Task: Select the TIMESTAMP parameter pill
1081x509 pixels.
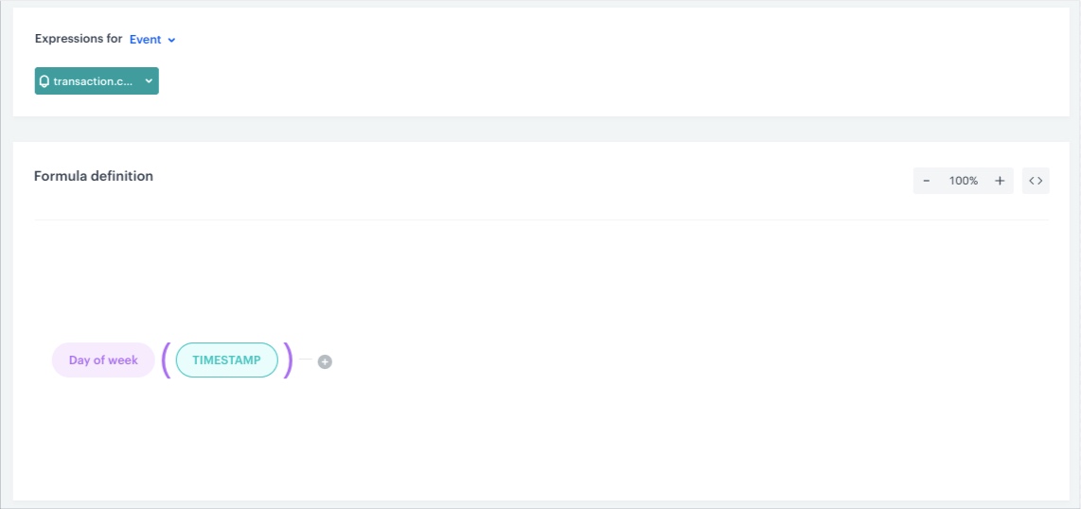Action: click(226, 360)
